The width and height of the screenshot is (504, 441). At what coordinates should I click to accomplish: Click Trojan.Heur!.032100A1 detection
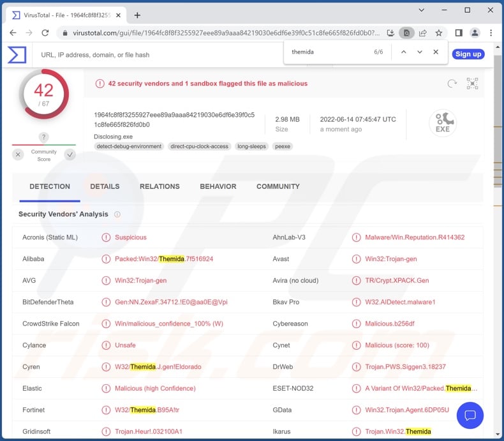tap(149, 431)
